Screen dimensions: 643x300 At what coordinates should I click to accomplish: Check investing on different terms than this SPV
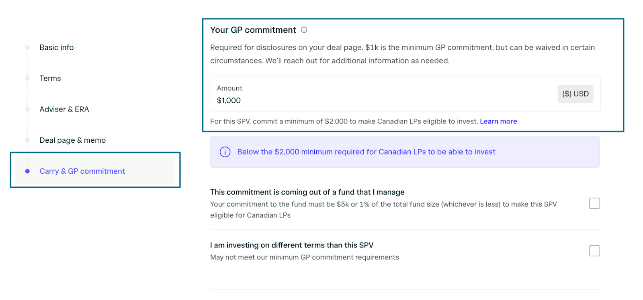pyautogui.click(x=594, y=251)
